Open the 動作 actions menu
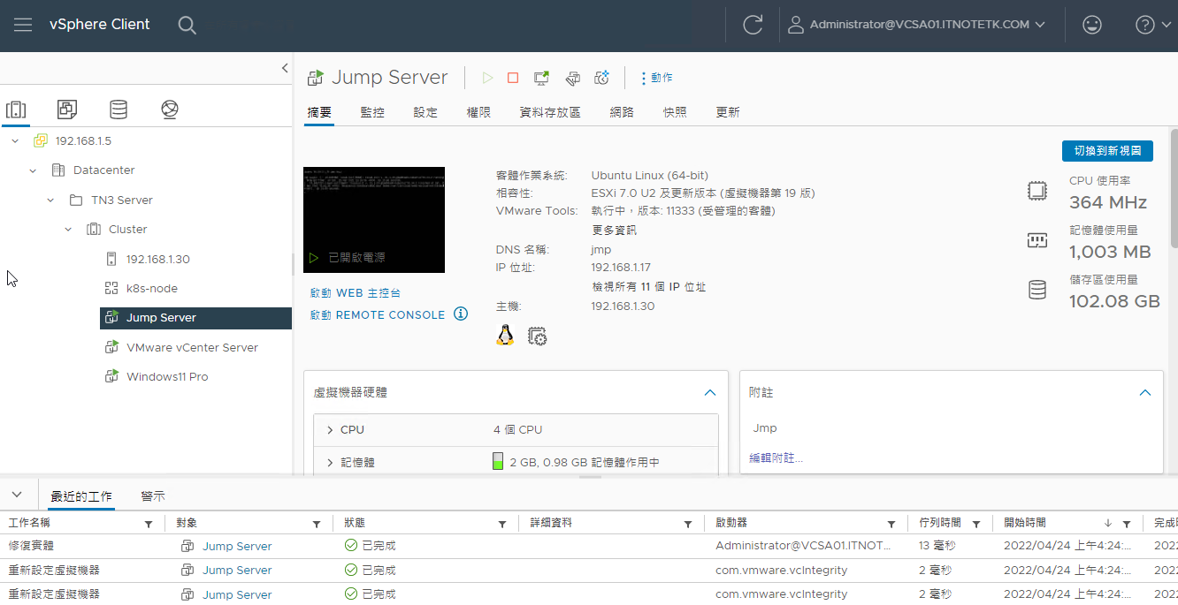Image resolution: width=1178 pixels, height=605 pixels. 656,78
